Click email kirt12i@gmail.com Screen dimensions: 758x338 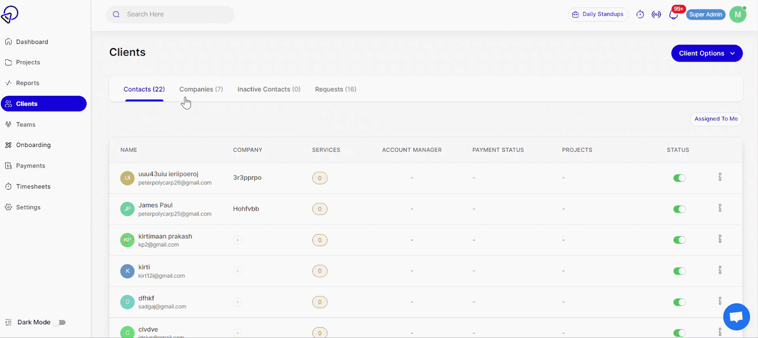pos(162,276)
